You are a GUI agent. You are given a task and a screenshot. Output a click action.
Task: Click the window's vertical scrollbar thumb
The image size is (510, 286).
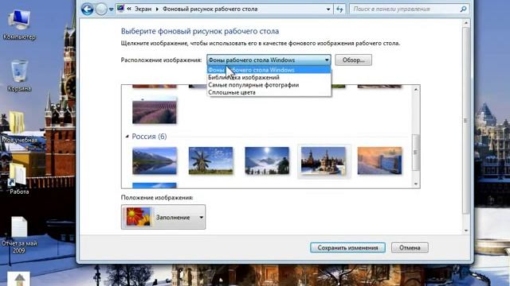tap(466, 120)
